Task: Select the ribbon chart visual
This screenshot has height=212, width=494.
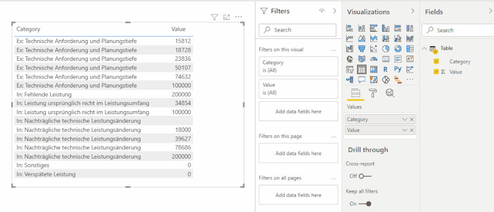Action: coord(410,39)
